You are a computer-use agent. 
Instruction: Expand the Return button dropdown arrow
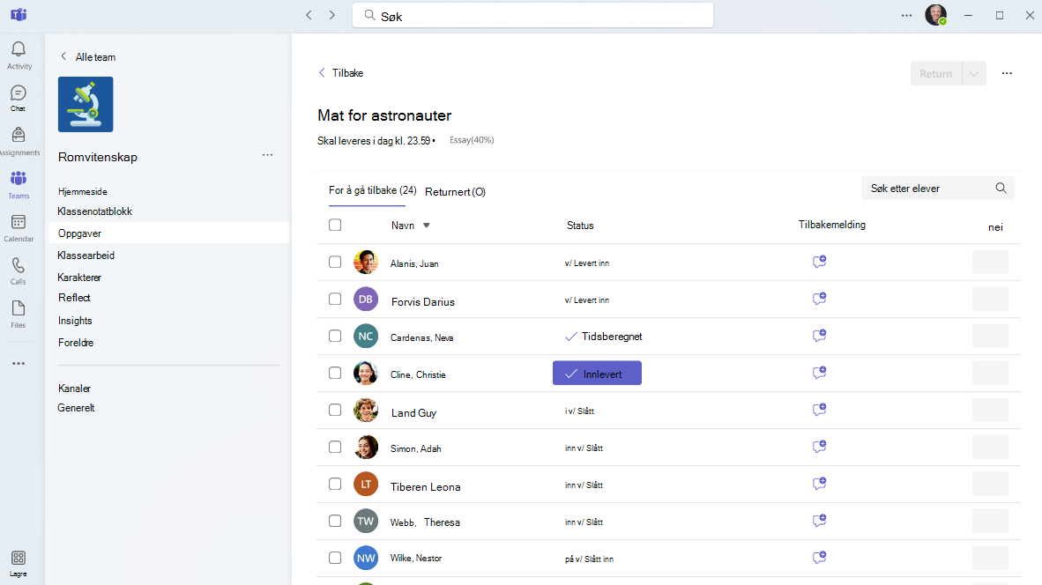974,74
